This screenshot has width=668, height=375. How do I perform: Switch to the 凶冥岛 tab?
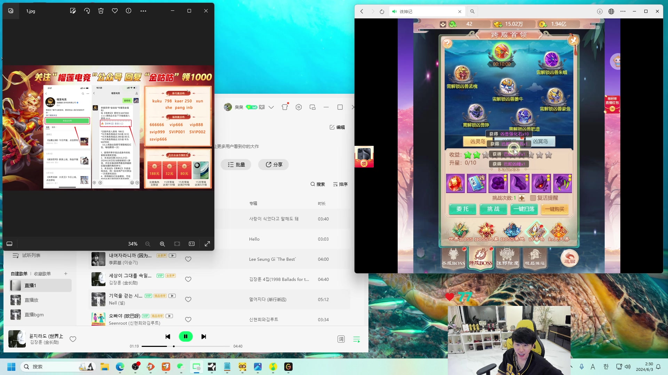tap(540, 141)
